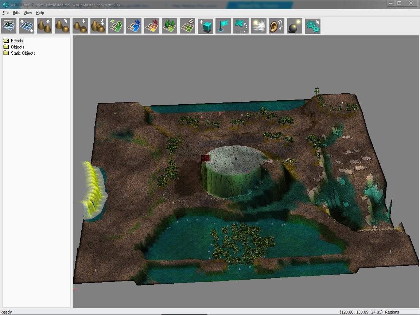This screenshot has height=315, width=420.
Task: Open the wind and light effects tool
Action: pyautogui.click(x=259, y=26)
